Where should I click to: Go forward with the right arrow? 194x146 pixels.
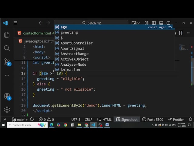[x=48, y=23]
